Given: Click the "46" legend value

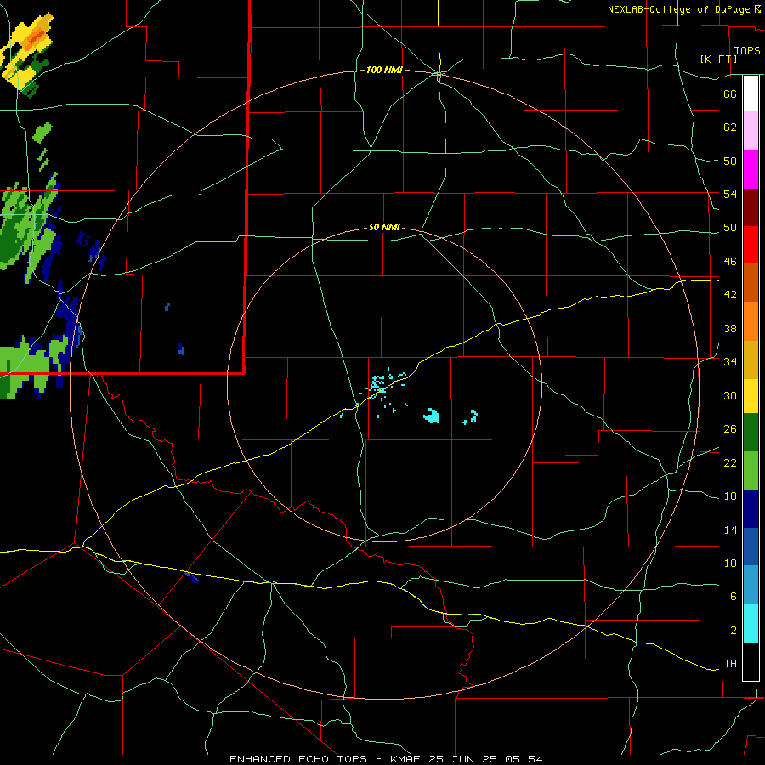Looking at the screenshot, I should coord(730,262).
